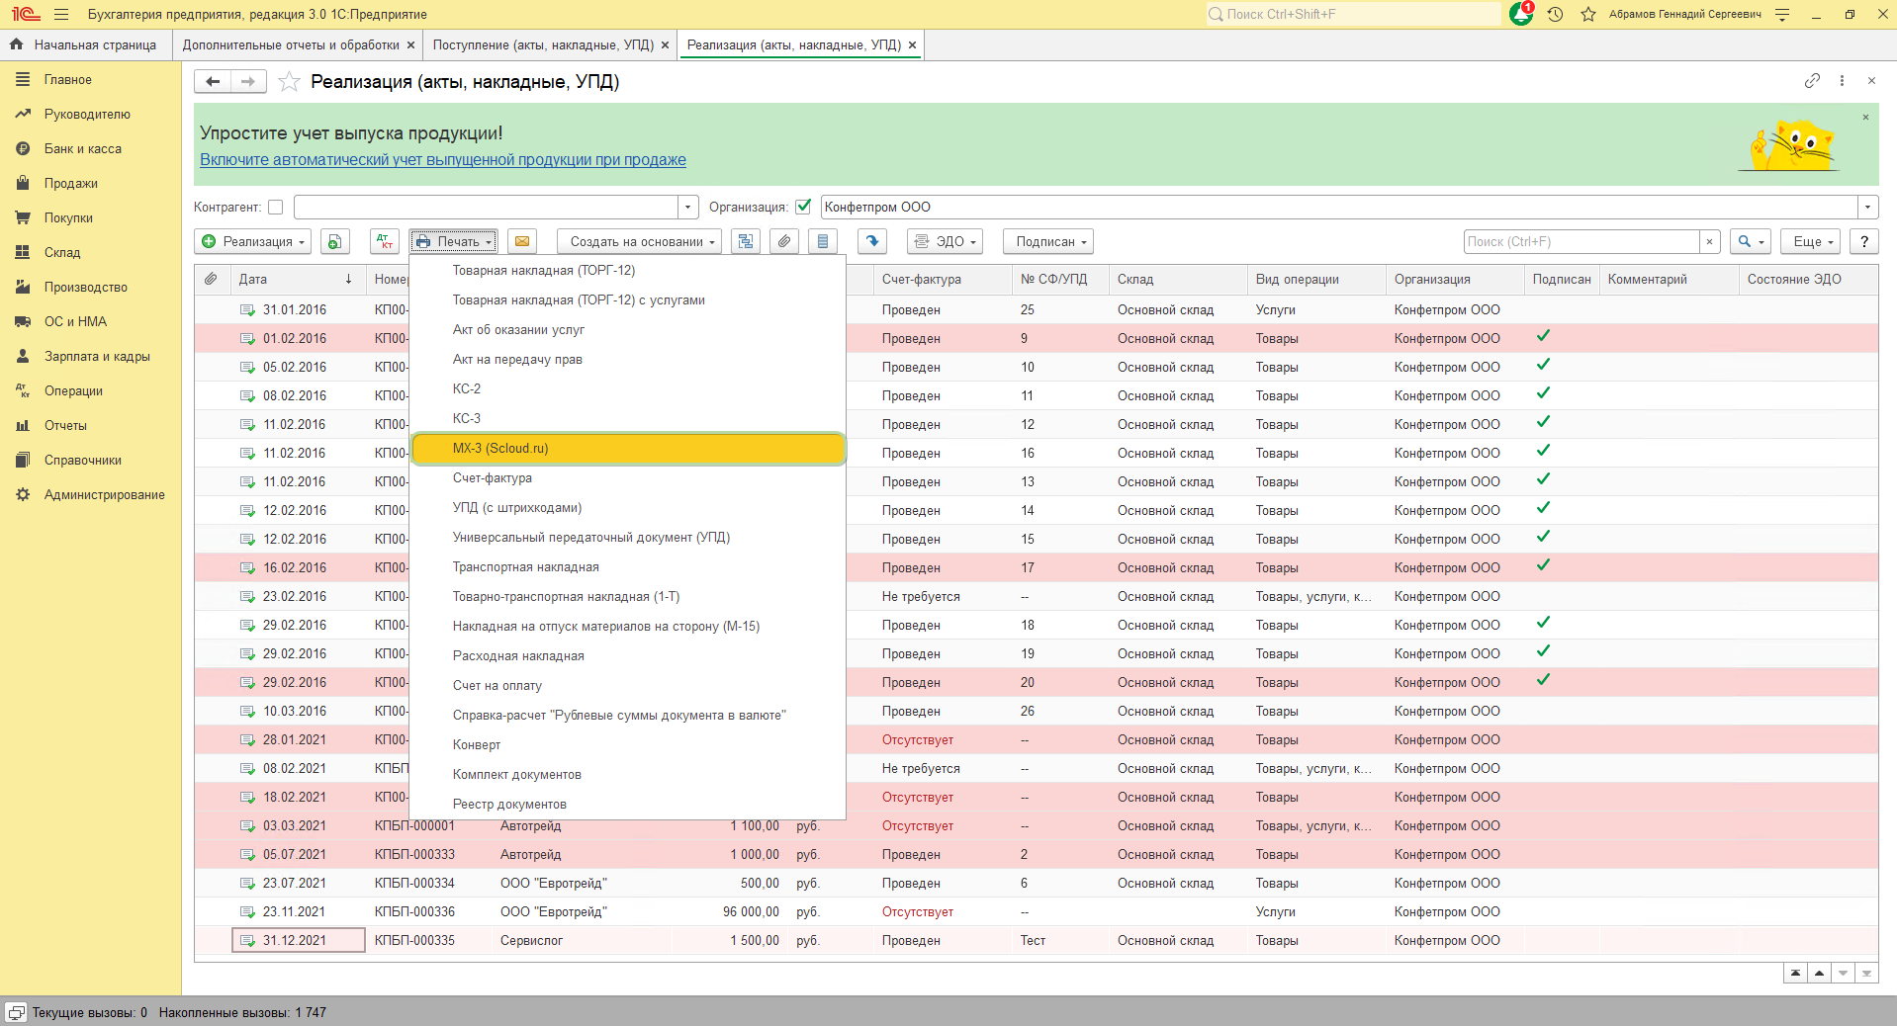
Task: Uncheck the Организация filter checkbox
Action: (x=803, y=208)
